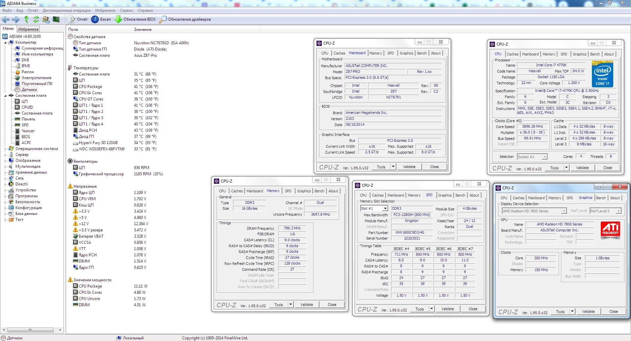Open the Bench tab in the CPU-Z CPU window
Image resolution: width=631 pixels, height=341 pixels.
[x=595, y=54]
